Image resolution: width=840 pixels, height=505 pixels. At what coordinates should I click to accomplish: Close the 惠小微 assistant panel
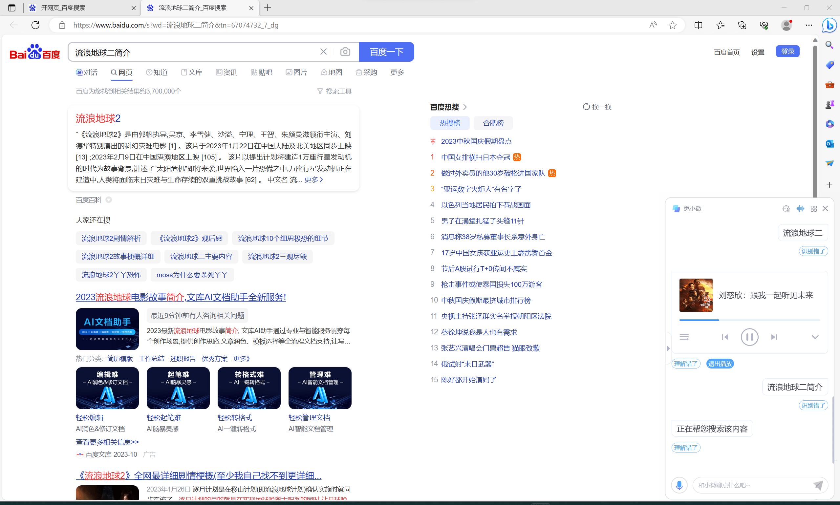(x=825, y=209)
